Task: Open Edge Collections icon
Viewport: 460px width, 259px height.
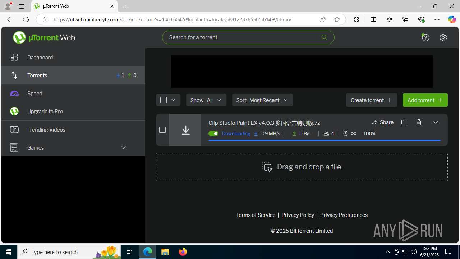Action: pyautogui.click(x=405, y=19)
